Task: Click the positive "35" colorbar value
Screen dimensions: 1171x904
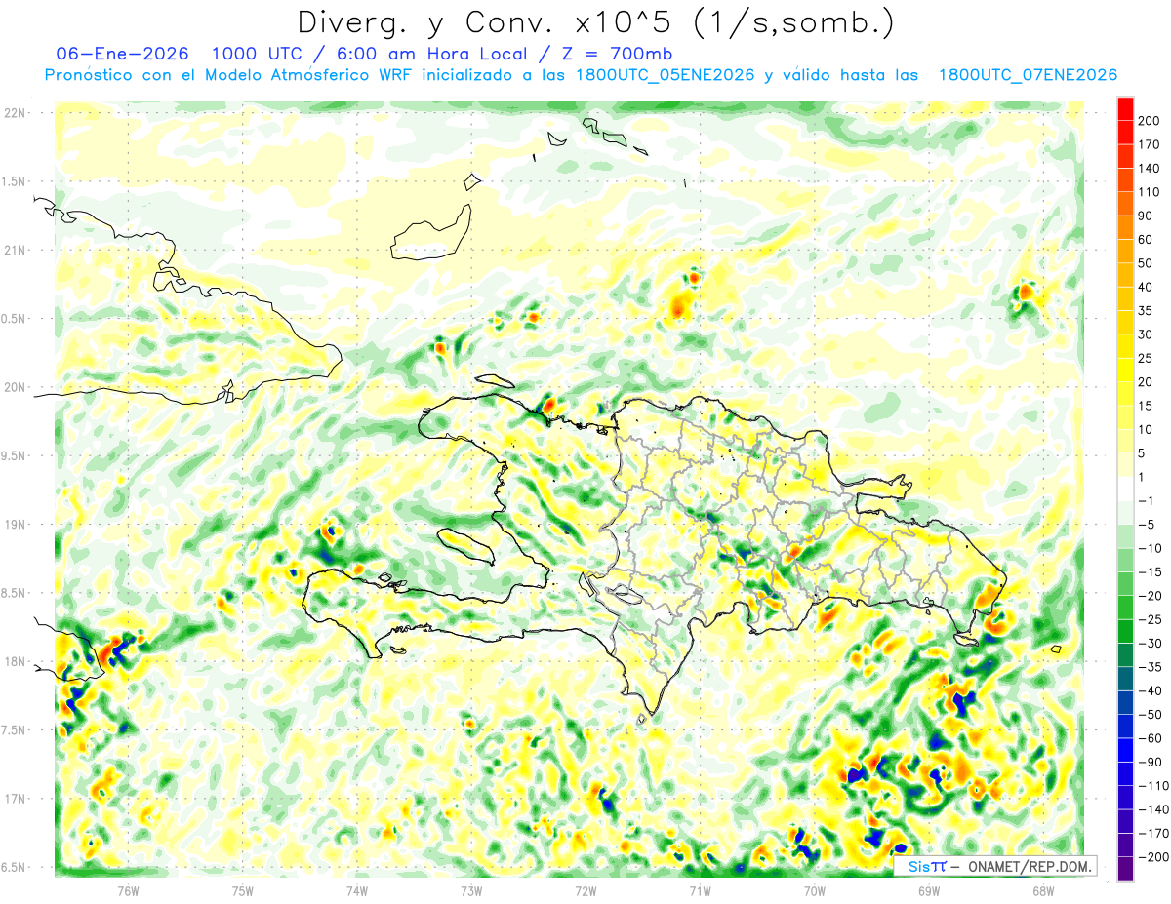Action: click(x=1146, y=311)
